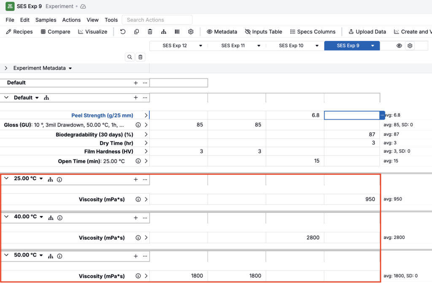Image resolution: width=432 pixels, height=297 pixels.
Task: Click the Recipes button
Action: click(19, 32)
